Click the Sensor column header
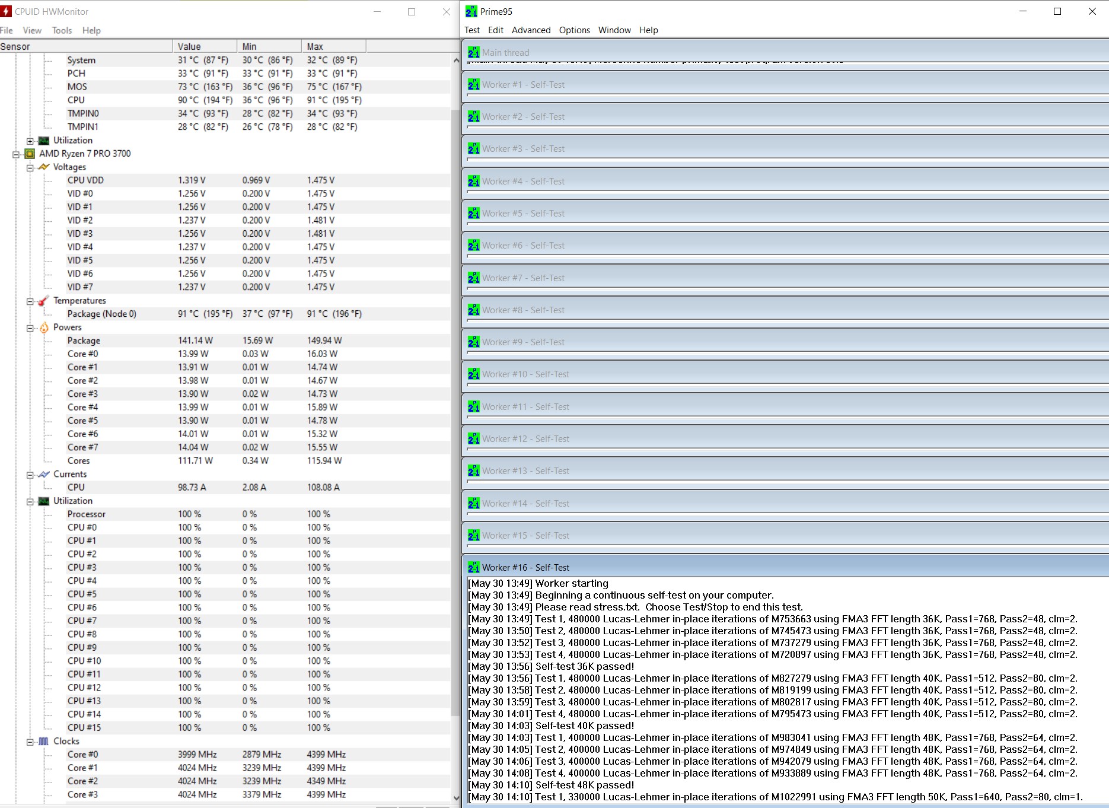 point(86,46)
